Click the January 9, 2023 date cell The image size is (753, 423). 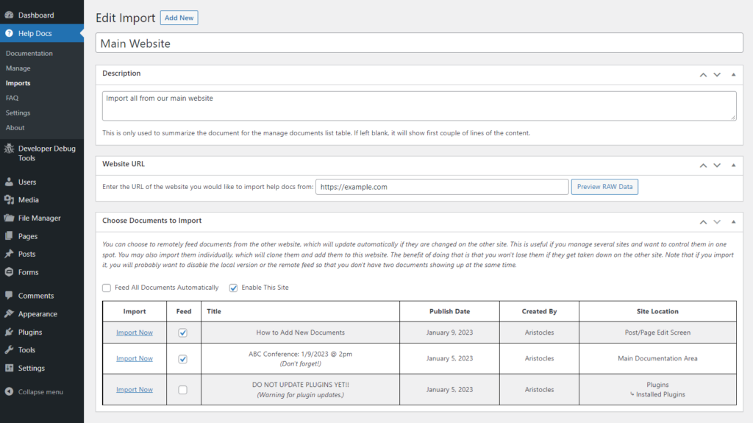click(449, 333)
